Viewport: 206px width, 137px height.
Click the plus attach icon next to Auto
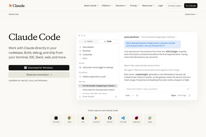point(133,96)
